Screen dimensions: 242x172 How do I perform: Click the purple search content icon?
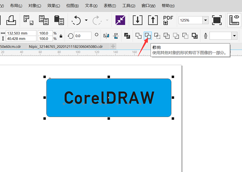tap(120, 20)
